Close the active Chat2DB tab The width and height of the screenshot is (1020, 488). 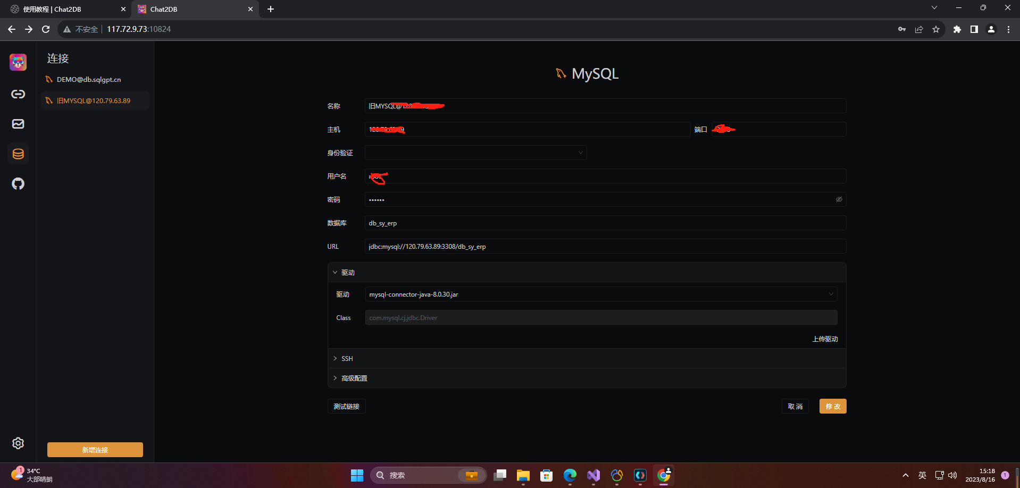tap(250, 9)
